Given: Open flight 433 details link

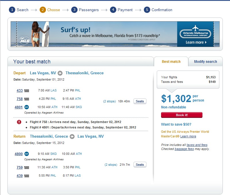Looking at the screenshot, I should (20, 91).
